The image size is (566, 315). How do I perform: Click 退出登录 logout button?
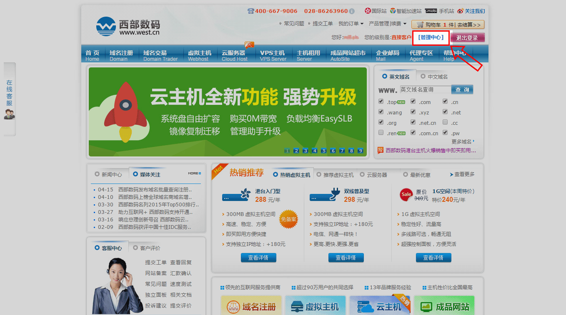pyautogui.click(x=467, y=37)
